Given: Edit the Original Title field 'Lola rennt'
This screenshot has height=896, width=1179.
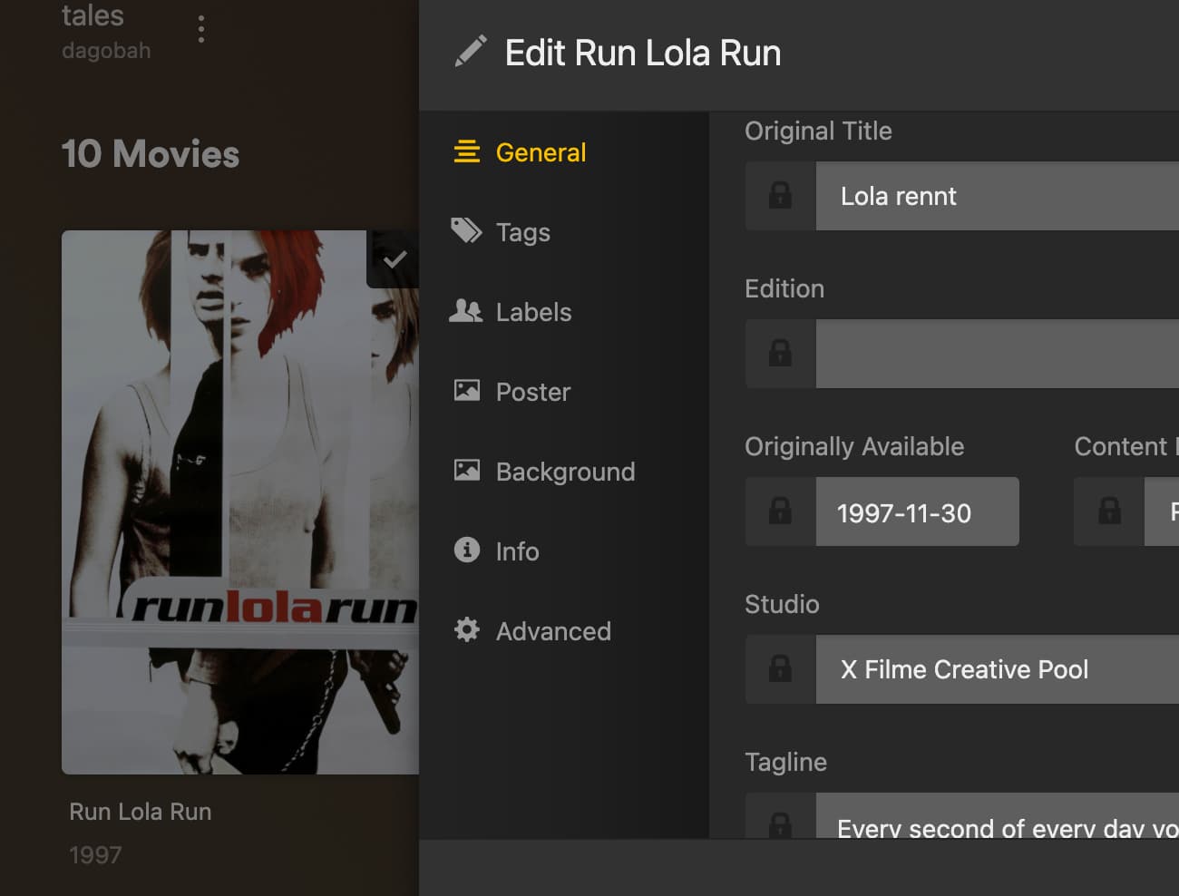Looking at the screenshot, I should [x=998, y=196].
